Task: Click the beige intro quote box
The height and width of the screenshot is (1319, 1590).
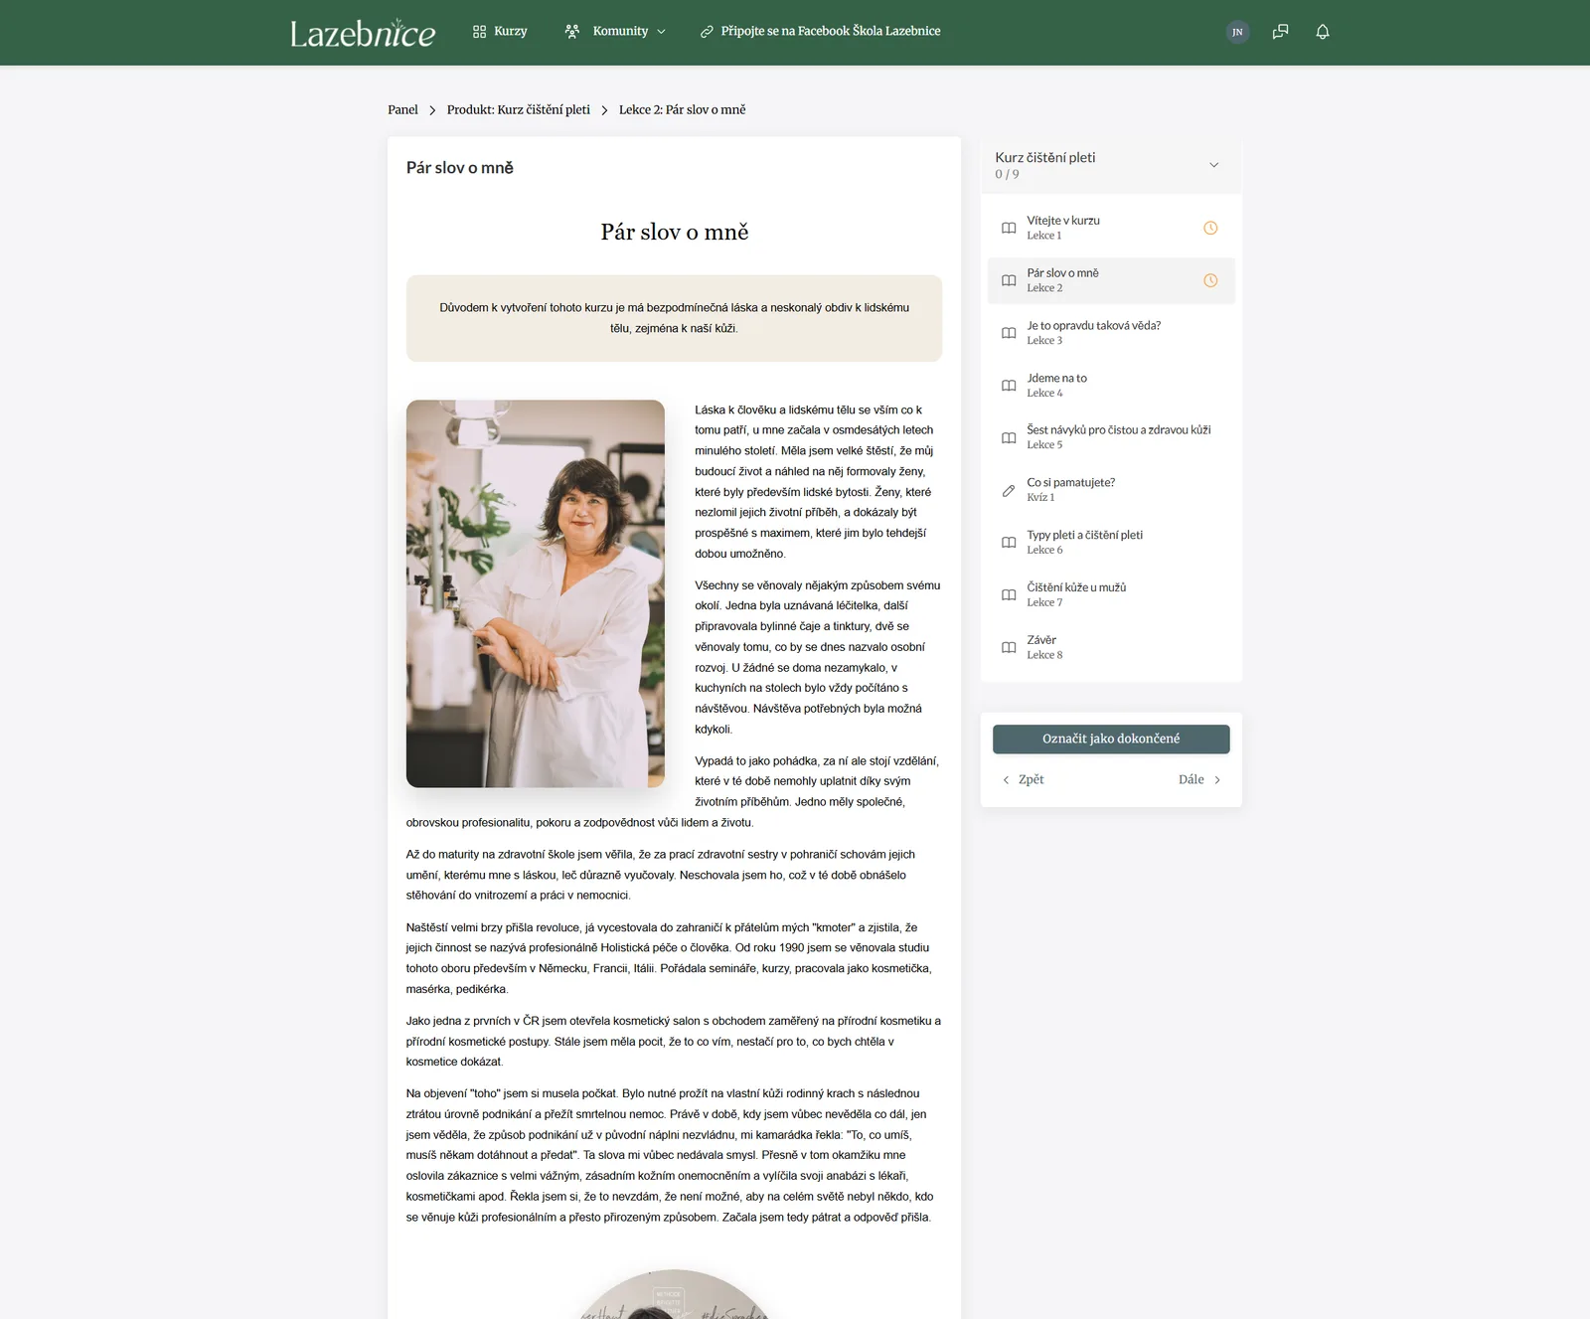Action: (x=674, y=318)
